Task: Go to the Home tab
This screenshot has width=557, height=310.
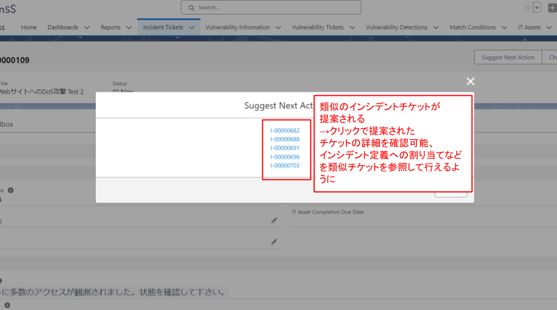Action: point(29,27)
